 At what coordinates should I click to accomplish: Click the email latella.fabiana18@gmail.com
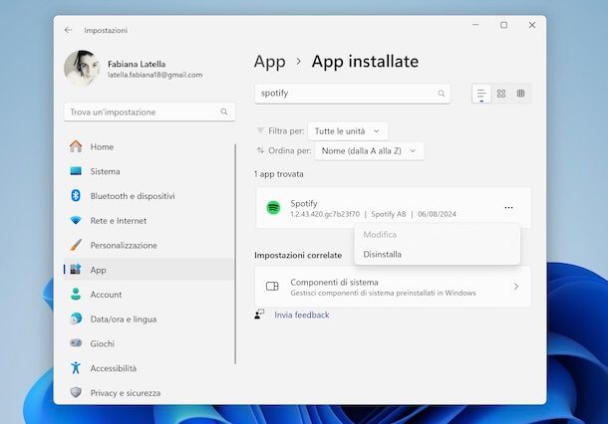(155, 75)
